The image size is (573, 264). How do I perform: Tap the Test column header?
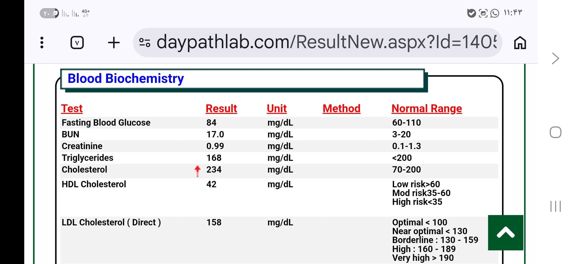[x=72, y=108]
